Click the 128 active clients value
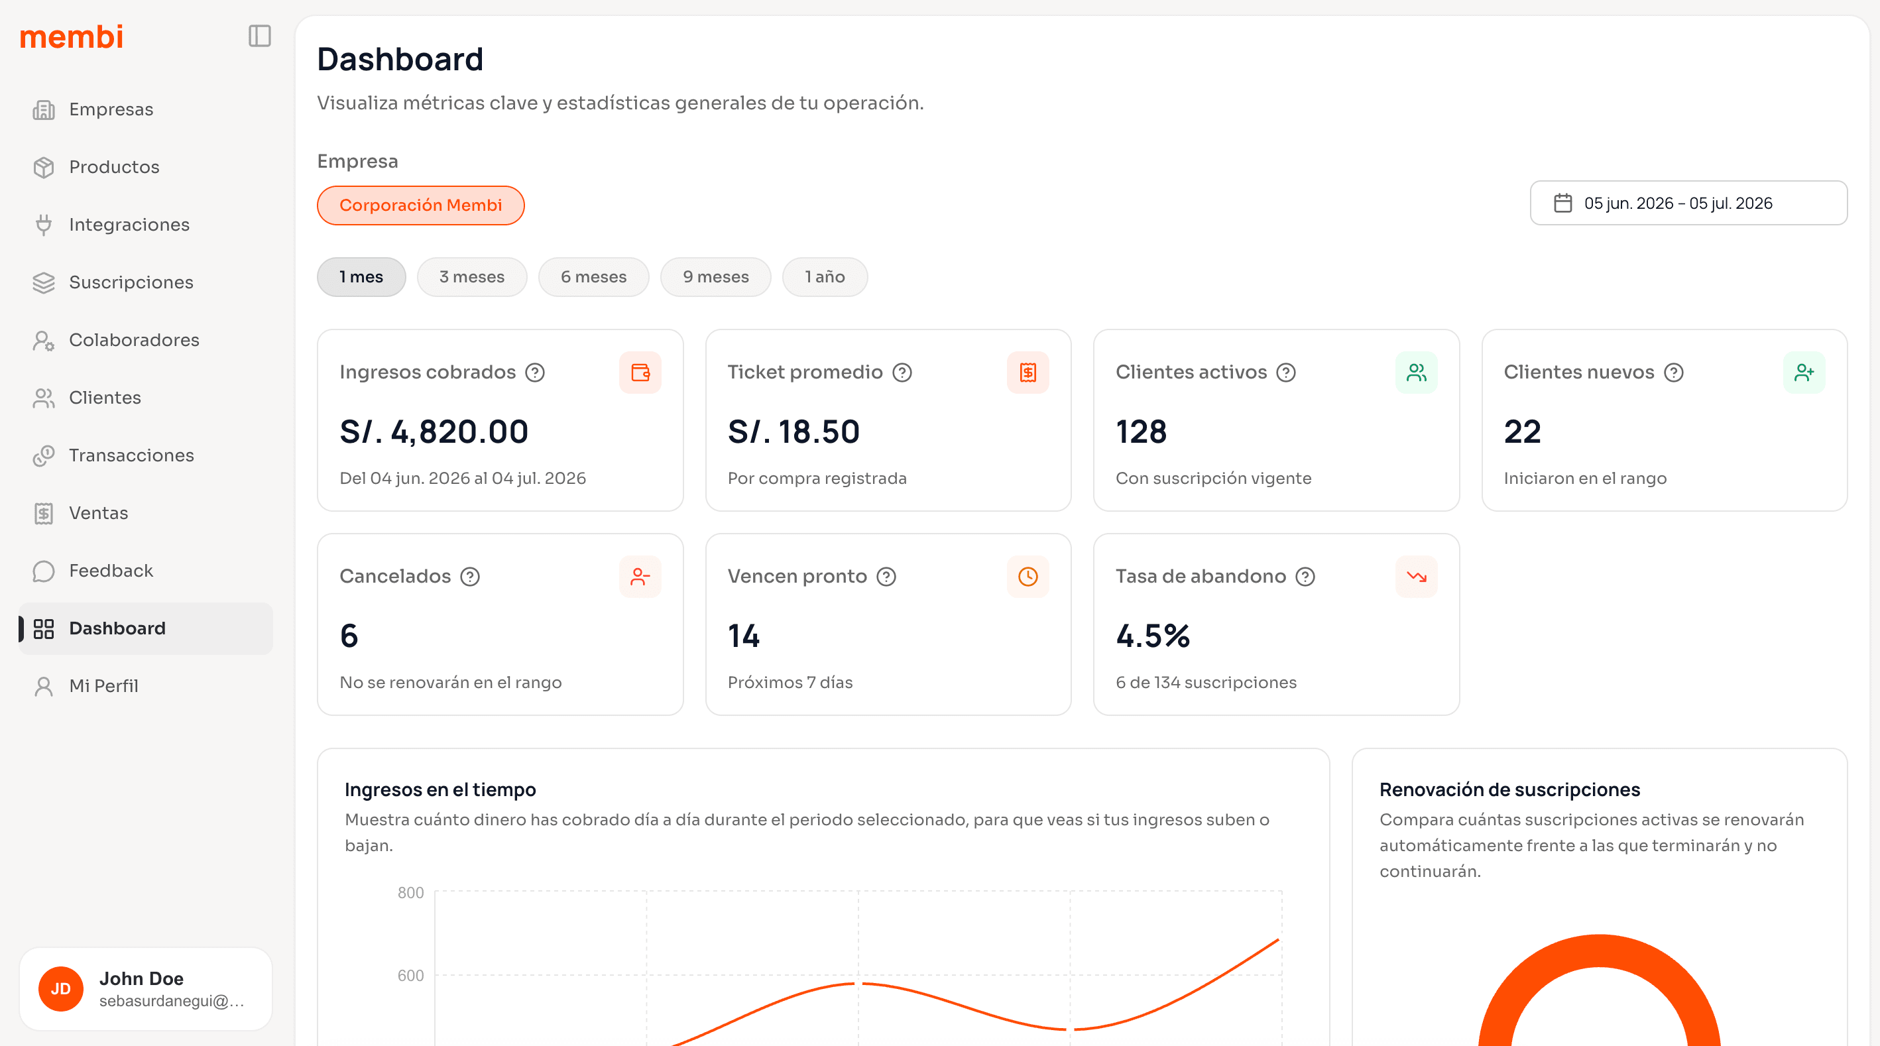Viewport: 1880px width, 1046px height. pyautogui.click(x=1142, y=432)
